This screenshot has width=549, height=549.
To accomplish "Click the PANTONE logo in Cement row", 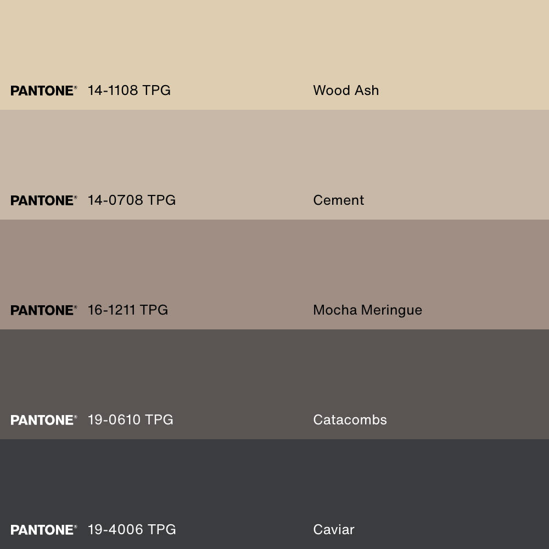I will point(43,200).
